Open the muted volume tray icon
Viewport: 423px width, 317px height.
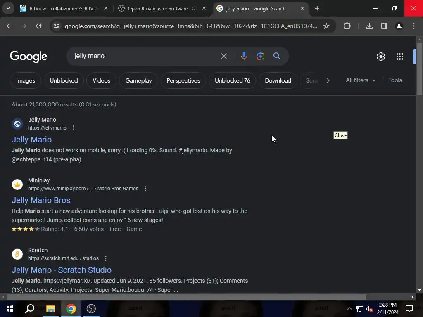click(369, 309)
